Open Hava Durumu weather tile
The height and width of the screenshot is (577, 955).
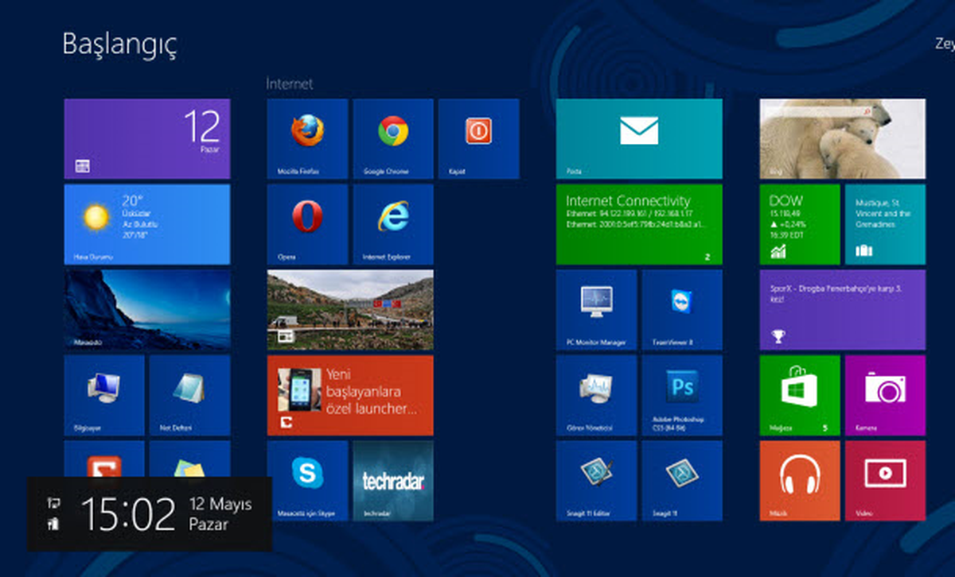tap(147, 224)
